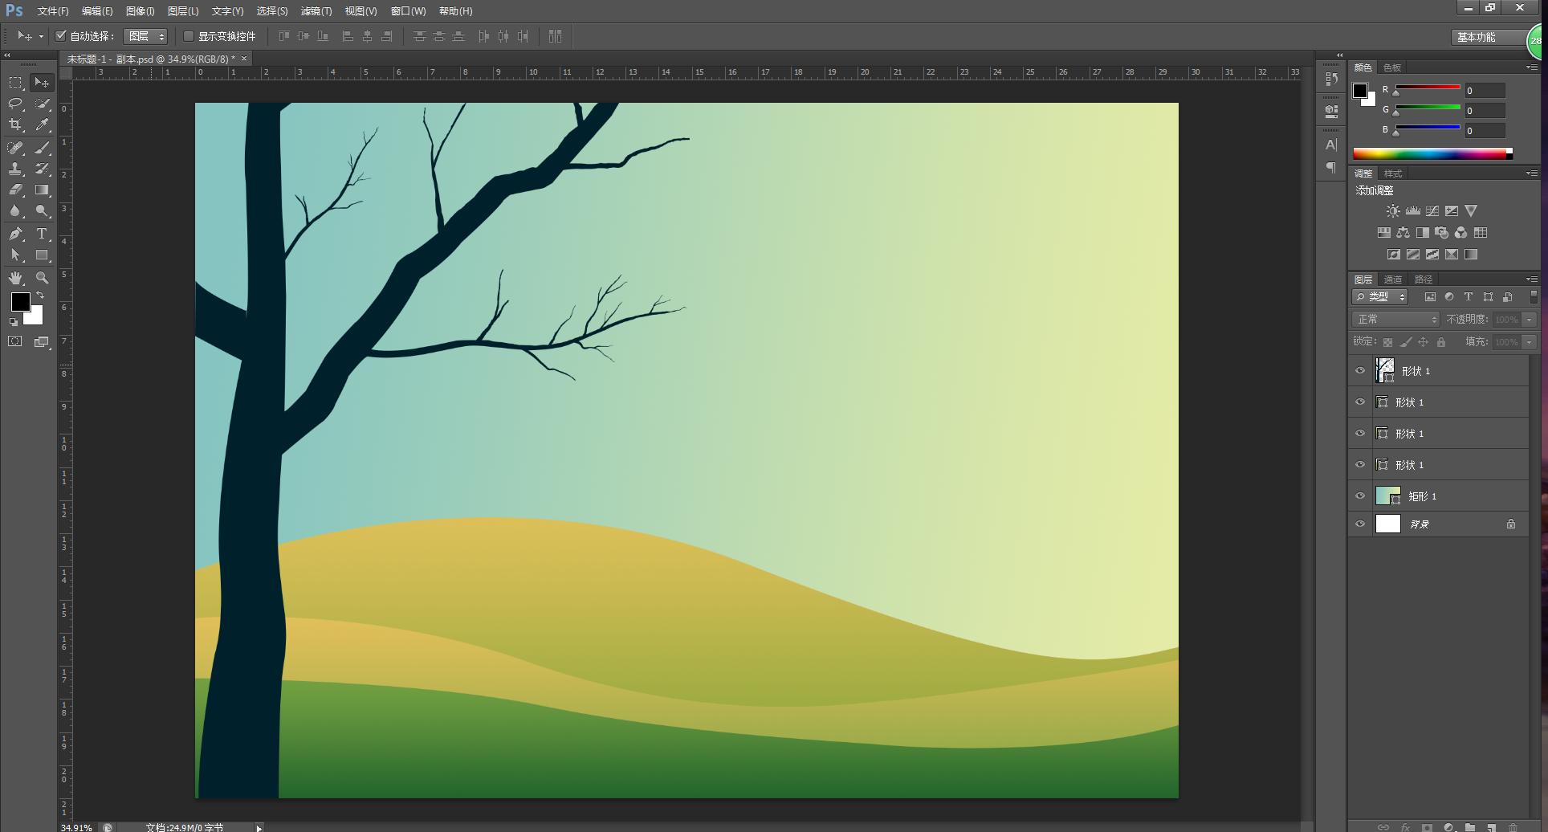Viewport: 1548px width, 832px height.
Task: Select the Zoom tool
Action: point(42,278)
